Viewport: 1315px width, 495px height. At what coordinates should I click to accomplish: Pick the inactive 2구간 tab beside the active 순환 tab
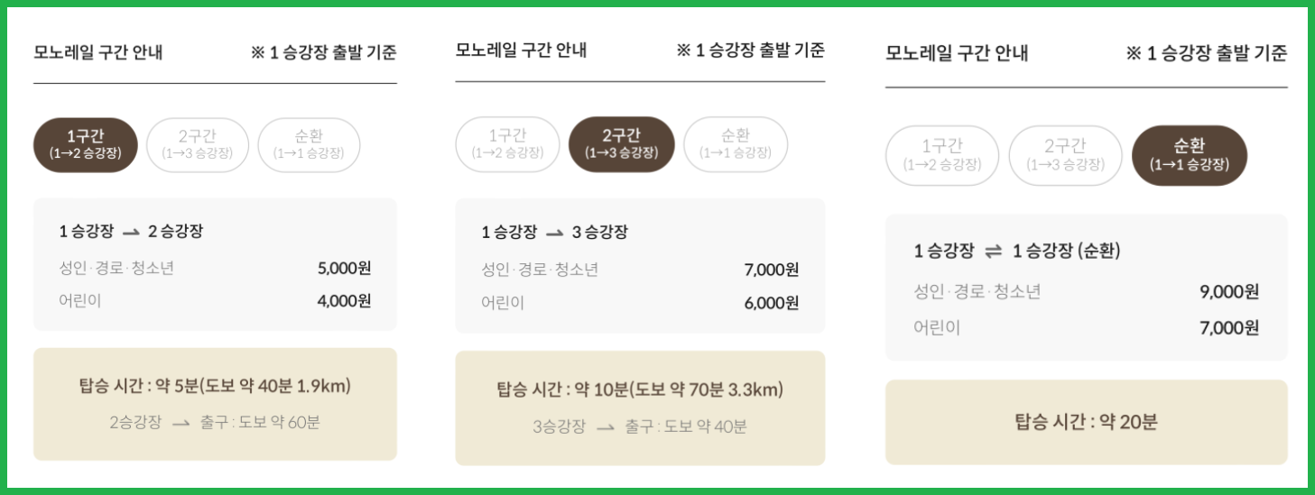(x=1066, y=155)
